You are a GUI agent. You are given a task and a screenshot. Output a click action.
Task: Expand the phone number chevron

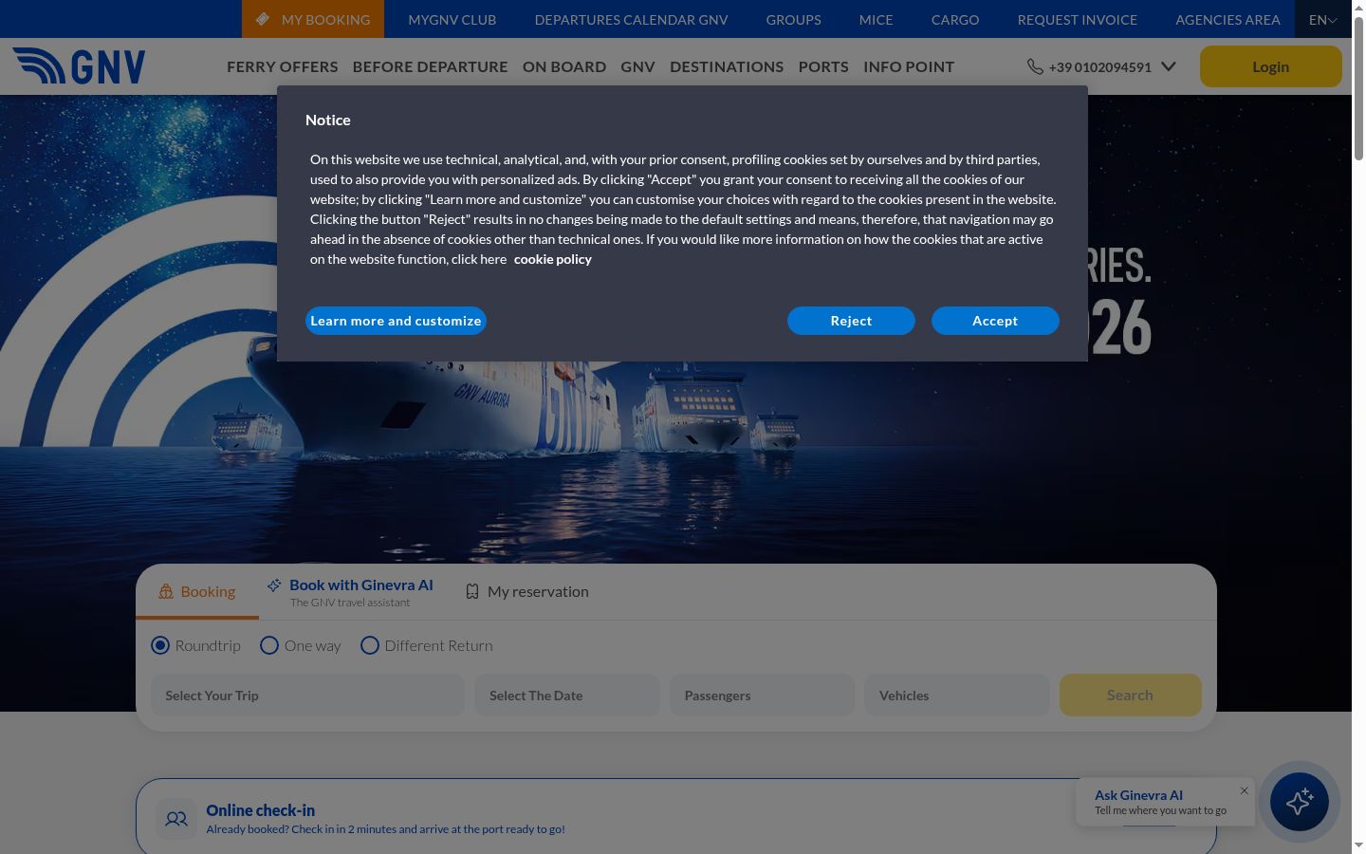[x=1169, y=66]
